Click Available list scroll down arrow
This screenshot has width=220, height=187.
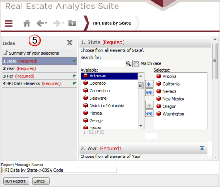click(x=141, y=126)
